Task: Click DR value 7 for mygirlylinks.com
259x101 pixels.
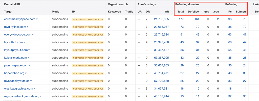Action: pyautogui.click(x=146, y=27)
